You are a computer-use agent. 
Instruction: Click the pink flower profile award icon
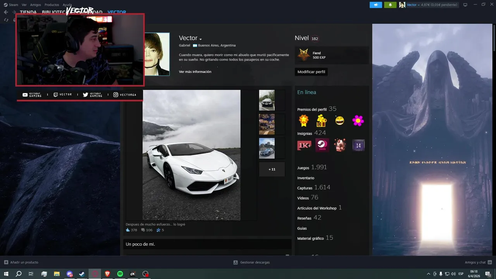point(358,121)
